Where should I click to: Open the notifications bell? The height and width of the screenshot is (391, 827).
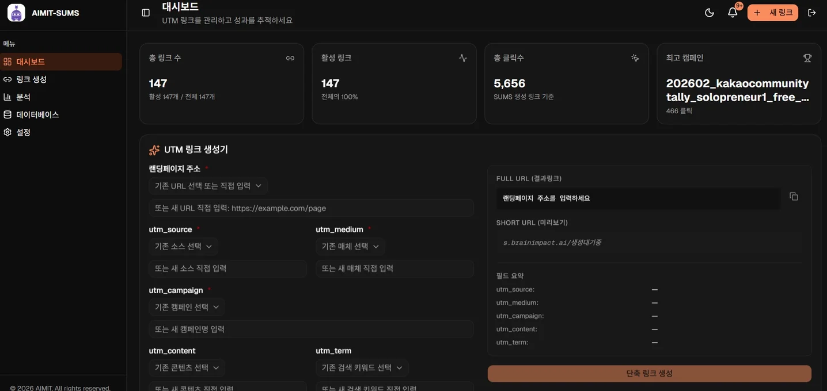coord(733,13)
